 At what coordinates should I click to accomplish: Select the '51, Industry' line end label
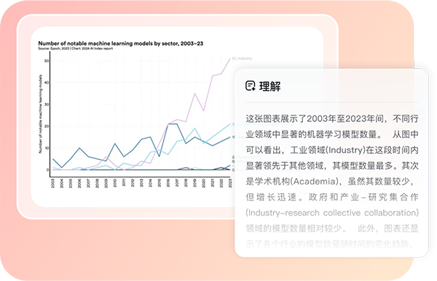pyautogui.click(x=243, y=58)
